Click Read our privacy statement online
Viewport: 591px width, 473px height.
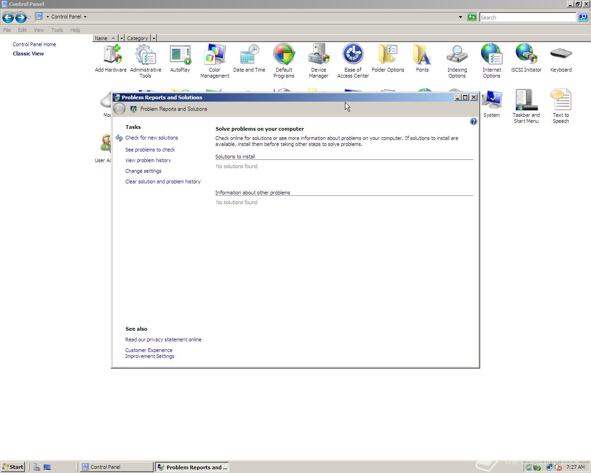tap(163, 340)
